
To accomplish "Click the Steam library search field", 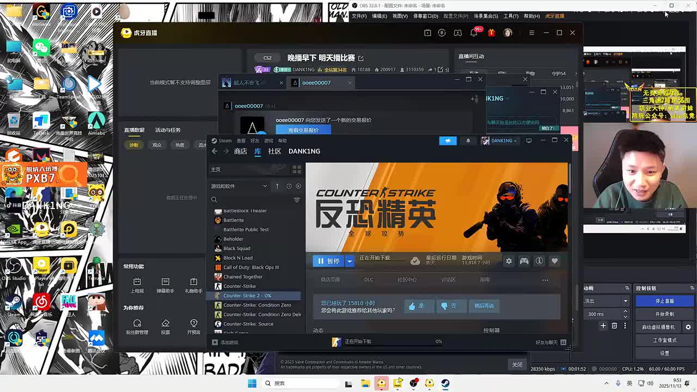I will (251, 200).
